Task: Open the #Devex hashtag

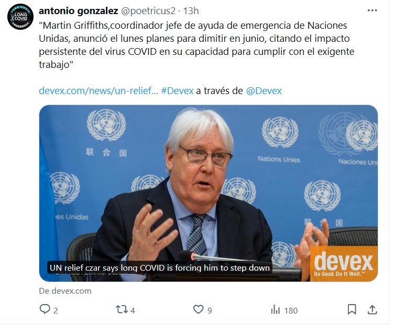Action: [177, 91]
